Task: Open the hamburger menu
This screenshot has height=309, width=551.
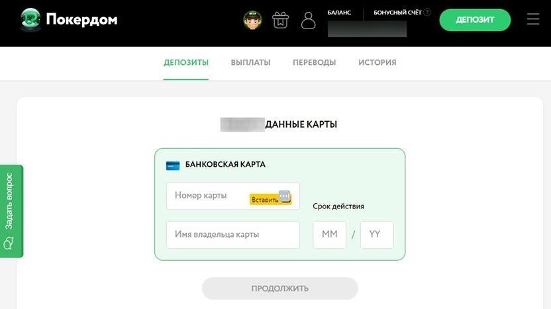Action: (532, 19)
